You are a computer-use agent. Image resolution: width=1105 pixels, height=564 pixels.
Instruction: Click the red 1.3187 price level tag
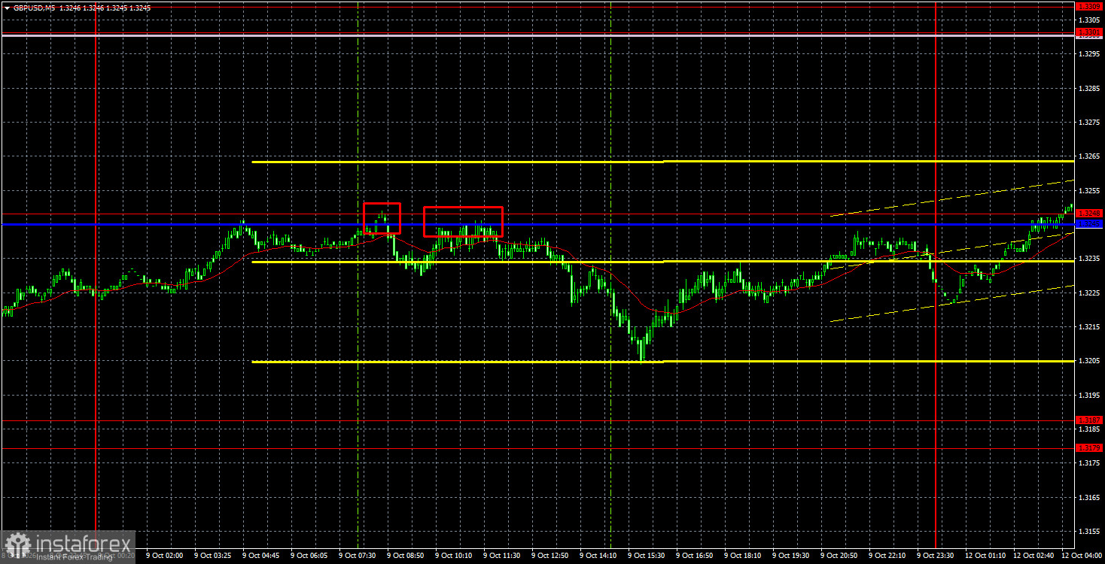[x=1090, y=420]
